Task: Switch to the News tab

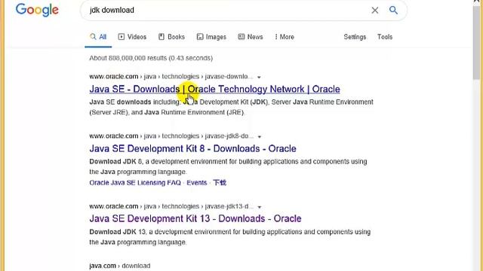Action: [x=251, y=37]
